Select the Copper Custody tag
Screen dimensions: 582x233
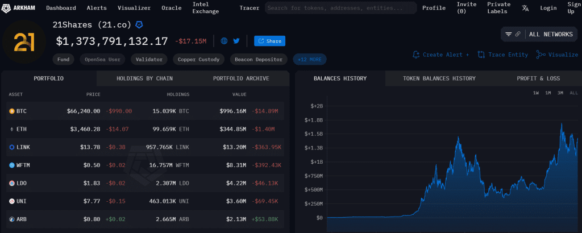tap(198, 59)
